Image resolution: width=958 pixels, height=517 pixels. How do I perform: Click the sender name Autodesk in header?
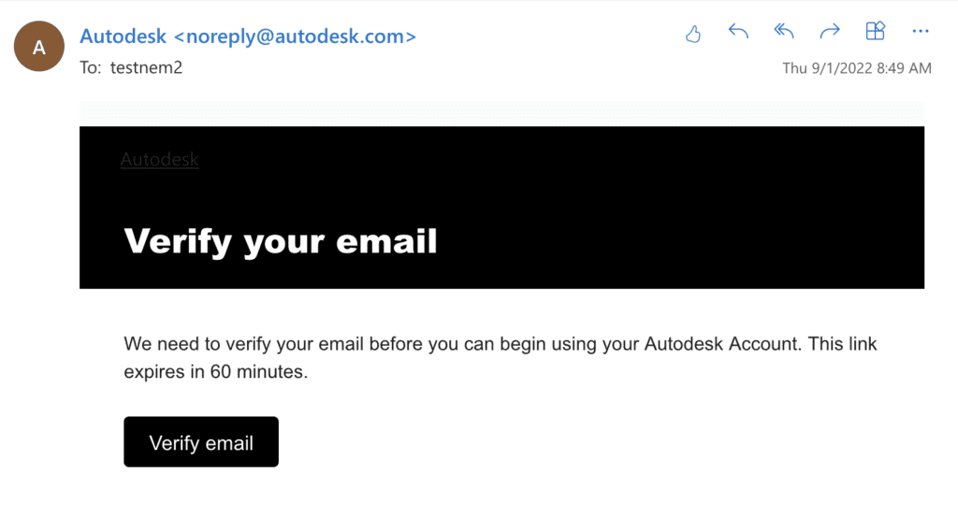point(124,36)
